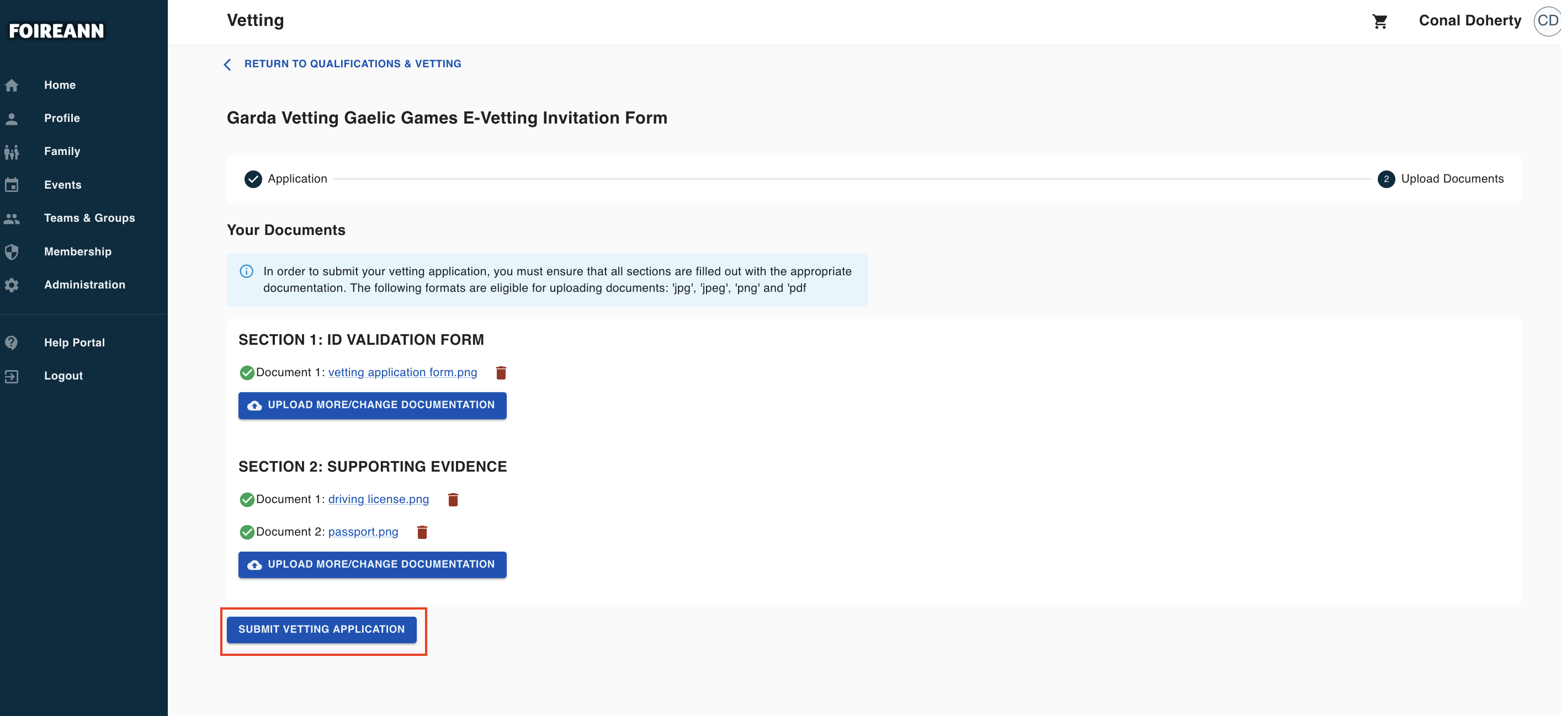Click cloud upload icon in Section 1 button
The height and width of the screenshot is (716, 1561).
tap(254, 405)
